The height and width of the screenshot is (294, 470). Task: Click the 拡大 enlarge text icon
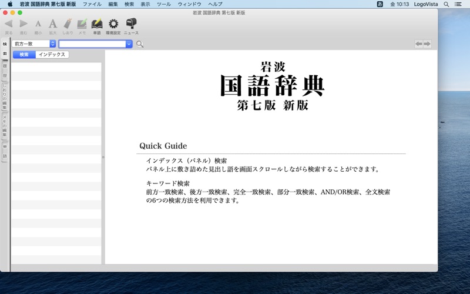(x=53, y=24)
